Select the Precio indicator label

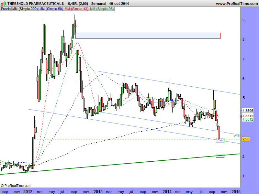pyautogui.click(x=6, y=9)
